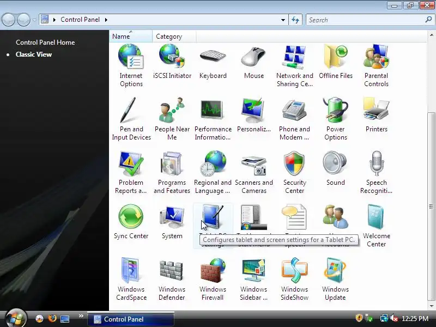Click the search magnifier icon
Screen dimensions: 436x327
pos(428,20)
